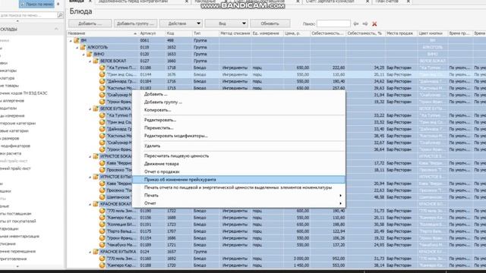
Task: Select 'Движение товара' menu entry
Action: pos(162,164)
